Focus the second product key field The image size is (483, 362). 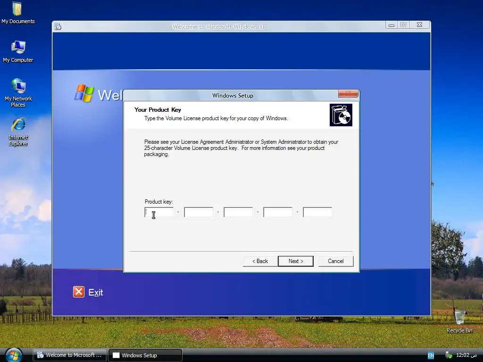pos(199,212)
